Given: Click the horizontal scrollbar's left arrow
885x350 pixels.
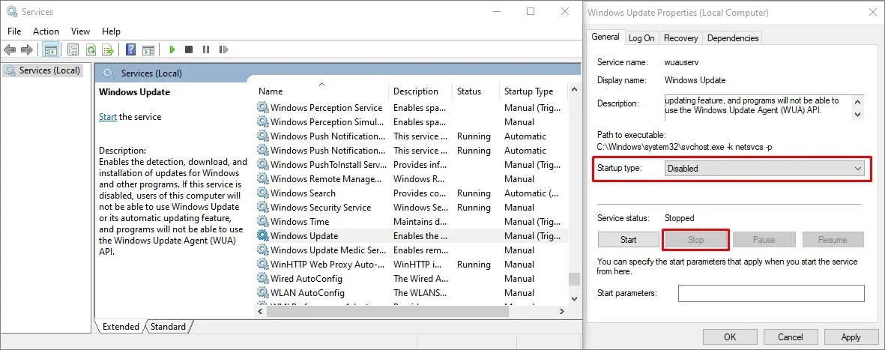Looking at the screenshot, I should click(260, 311).
